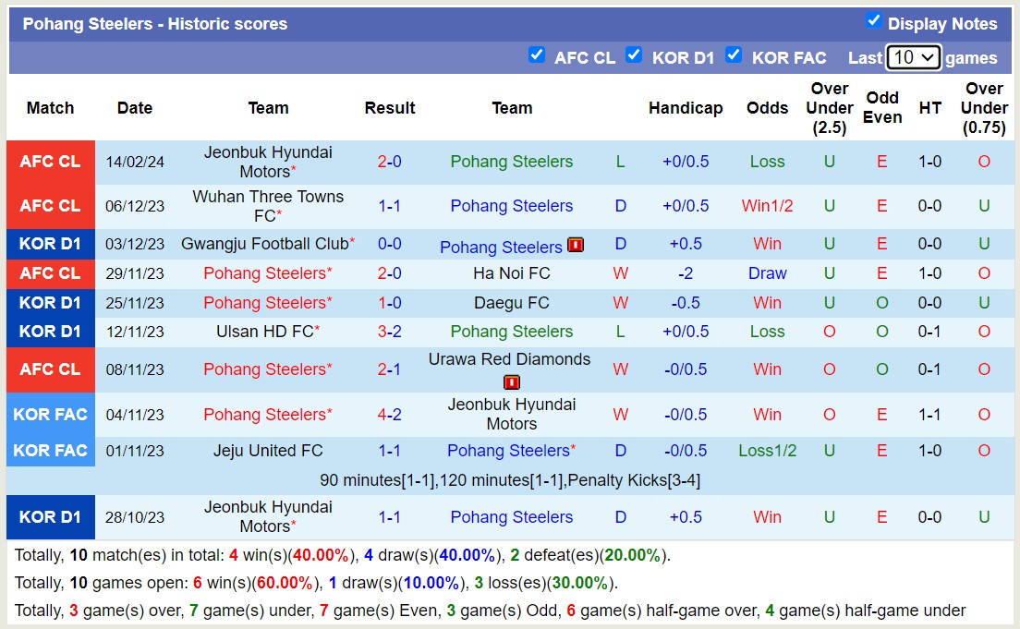
Task: Click KOR D1 label for 28/10/23 match
Action: pyautogui.click(x=50, y=517)
